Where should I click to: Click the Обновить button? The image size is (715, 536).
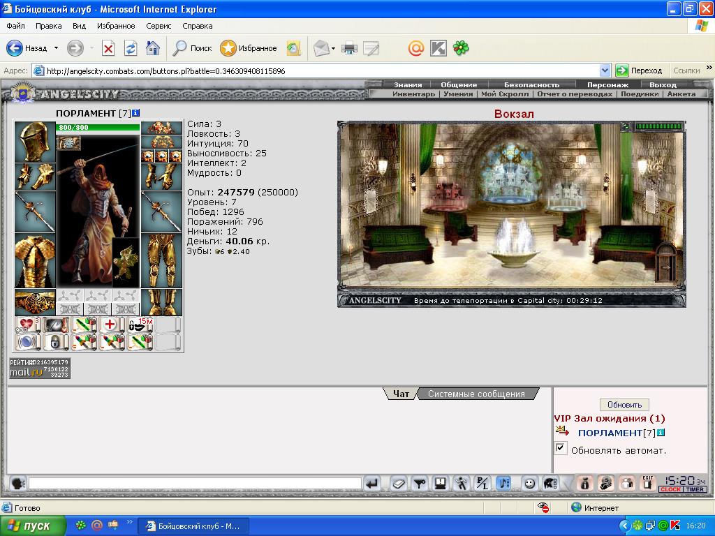coord(624,404)
